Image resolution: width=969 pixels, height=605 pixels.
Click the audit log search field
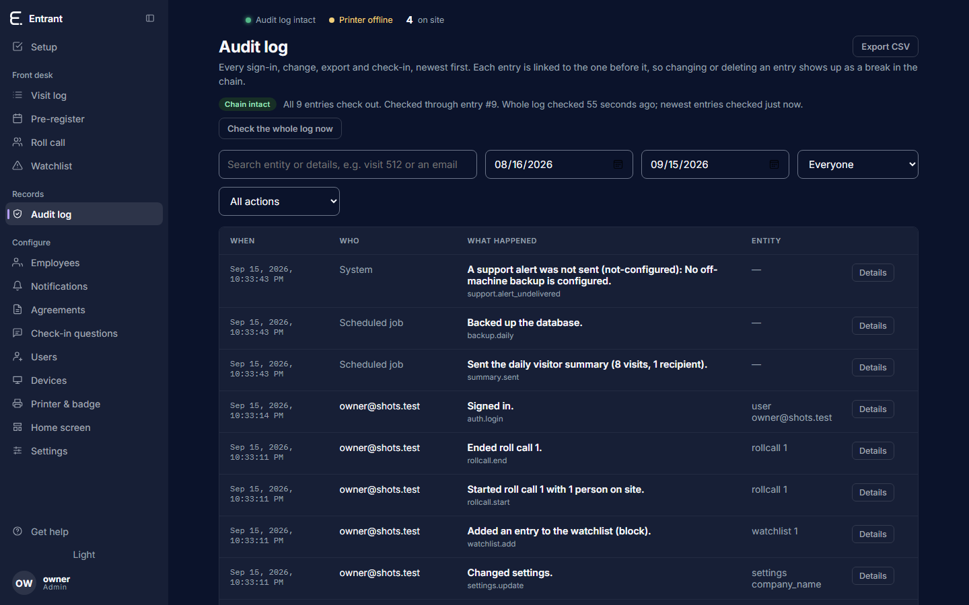pyautogui.click(x=348, y=164)
